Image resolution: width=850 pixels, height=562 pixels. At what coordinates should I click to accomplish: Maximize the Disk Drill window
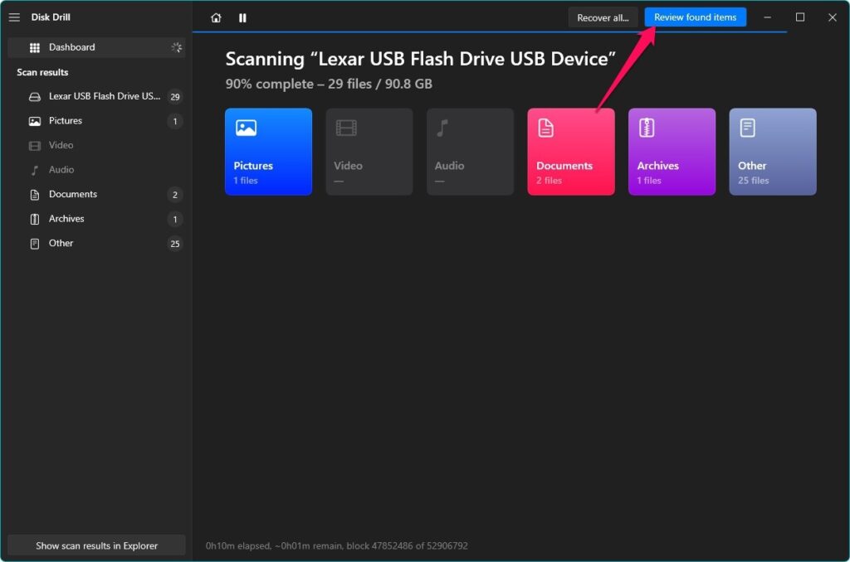[x=800, y=17]
